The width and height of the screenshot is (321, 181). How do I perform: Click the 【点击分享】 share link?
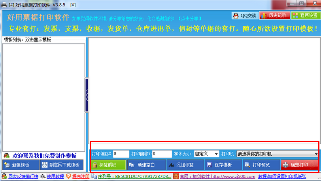click(x=189, y=19)
